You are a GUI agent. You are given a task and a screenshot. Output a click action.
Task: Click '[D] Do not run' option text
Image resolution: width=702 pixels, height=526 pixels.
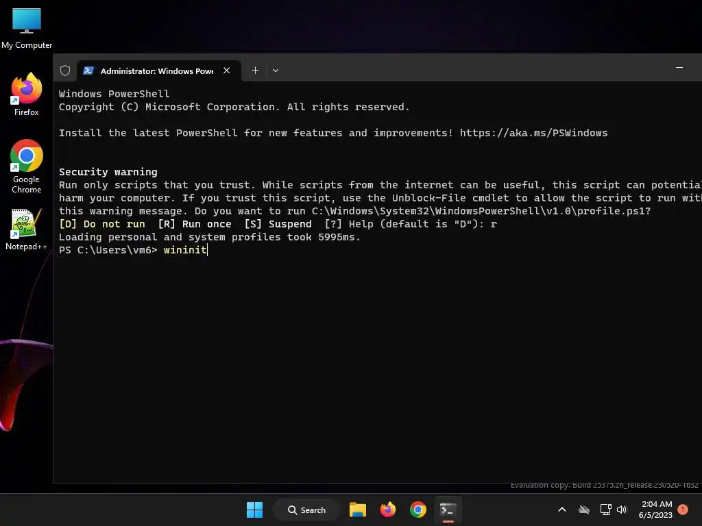tap(102, 224)
